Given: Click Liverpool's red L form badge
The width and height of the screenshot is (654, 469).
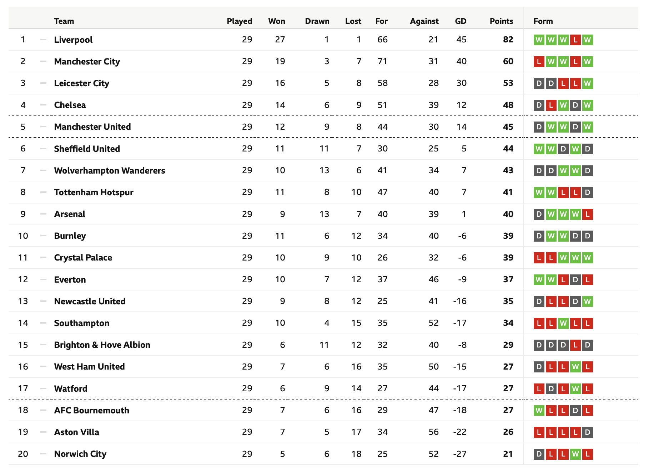Looking at the screenshot, I should [x=575, y=40].
